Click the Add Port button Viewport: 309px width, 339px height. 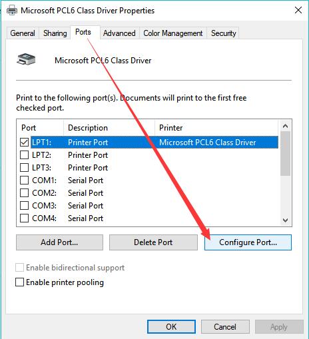click(x=59, y=242)
